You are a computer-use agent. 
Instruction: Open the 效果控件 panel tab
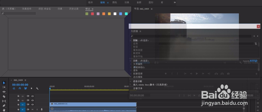[x=27, y=9]
